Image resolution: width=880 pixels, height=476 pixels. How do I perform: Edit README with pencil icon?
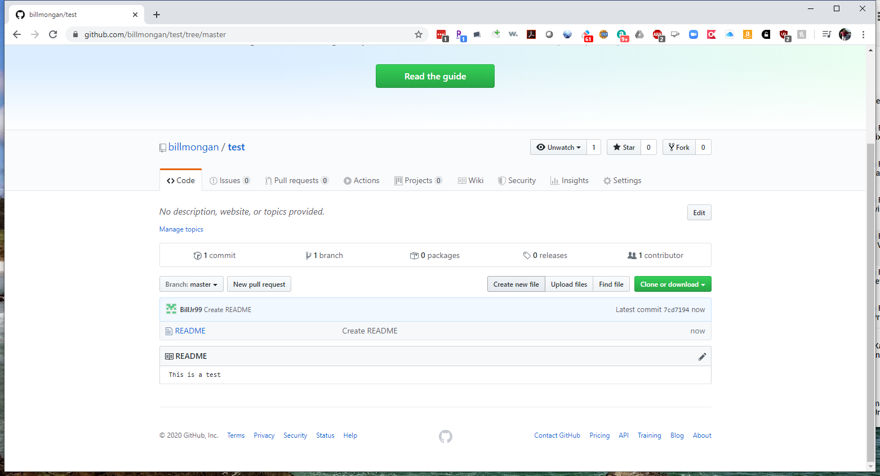coord(702,357)
